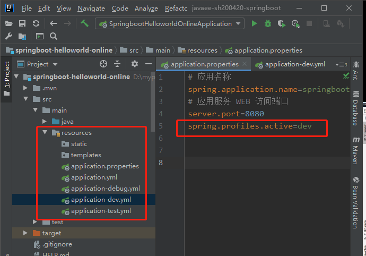The height and width of the screenshot is (256, 366).
Task: Click the main breadcrumb
Action: [158, 50]
